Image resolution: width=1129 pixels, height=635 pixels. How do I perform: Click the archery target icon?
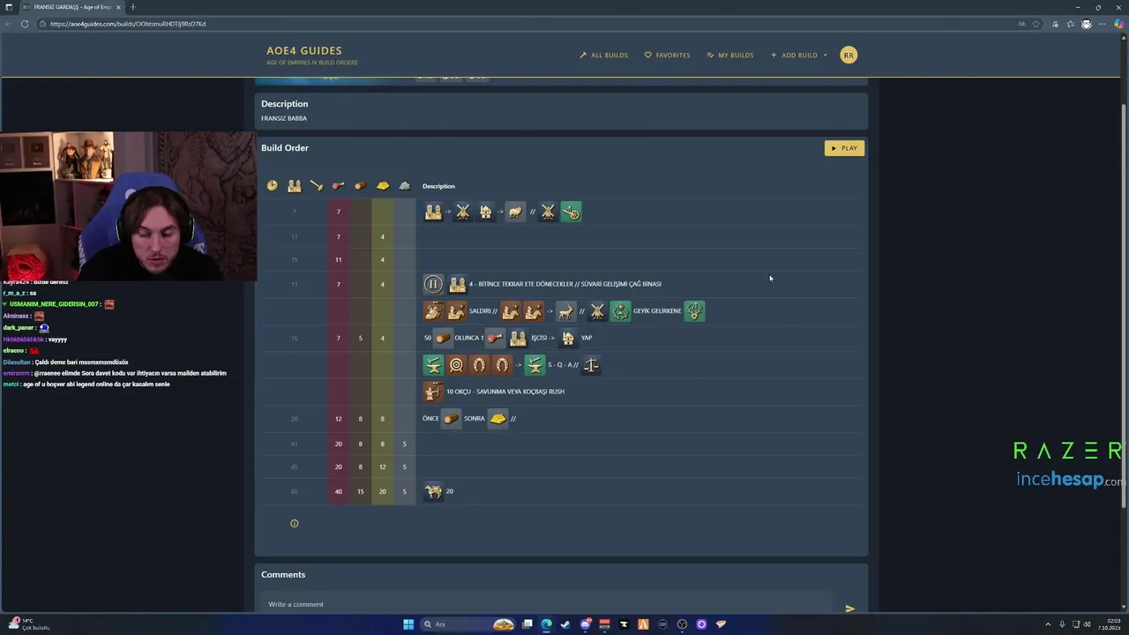[x=456, y=365]
